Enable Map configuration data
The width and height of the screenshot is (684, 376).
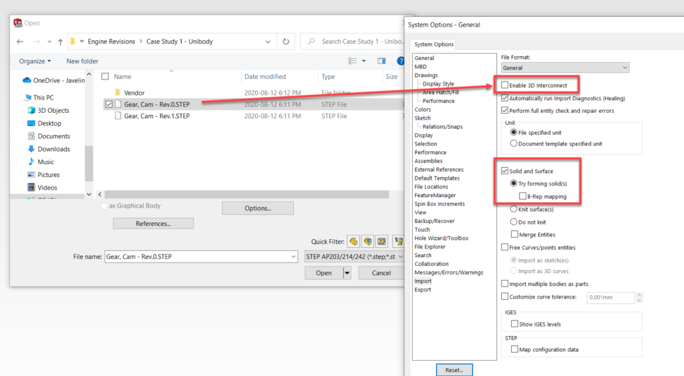click(515, 349)
